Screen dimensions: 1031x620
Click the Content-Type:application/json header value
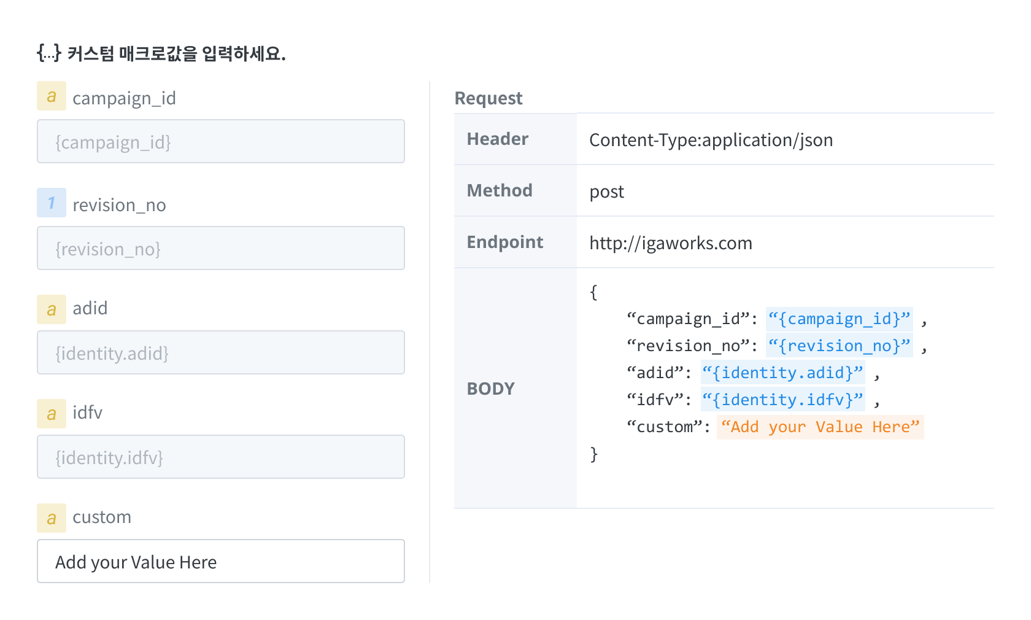click(x=711, y=141)
